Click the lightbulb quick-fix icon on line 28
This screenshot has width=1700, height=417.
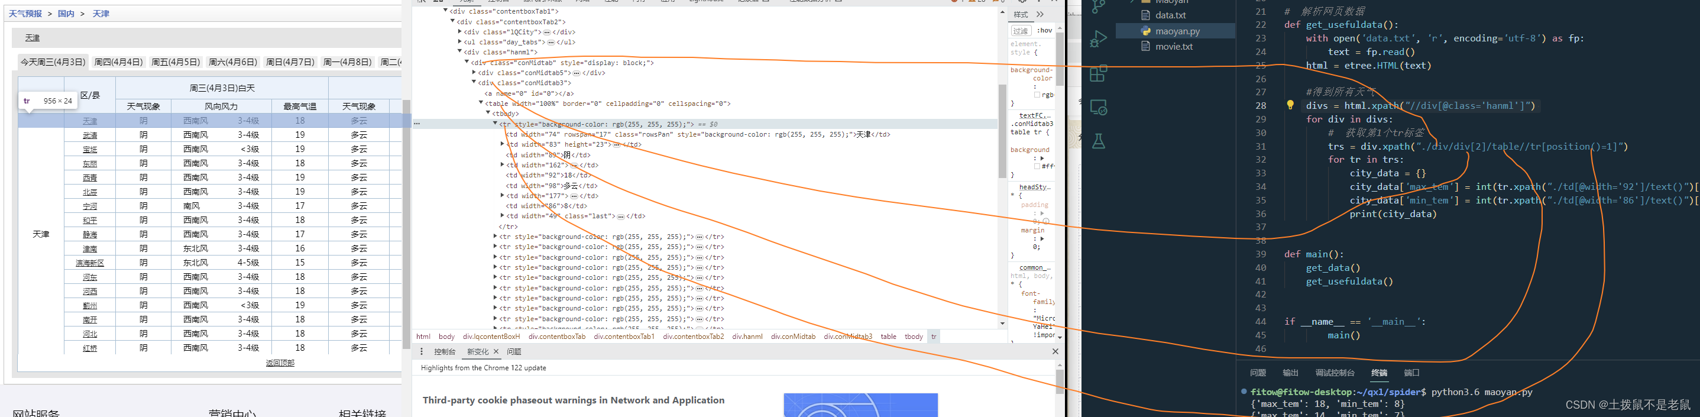coord(1290,105)
